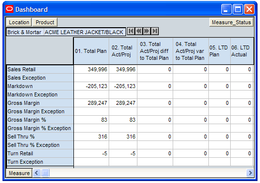Click Sales Retail Total Act/Proj cell 349,996
Viewport: 260px width, 183px height.
123,69
